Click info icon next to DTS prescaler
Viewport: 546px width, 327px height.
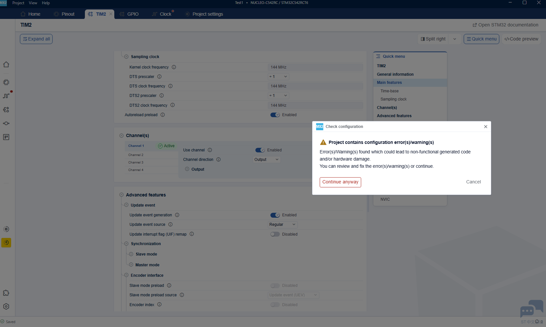click(159, 77)
